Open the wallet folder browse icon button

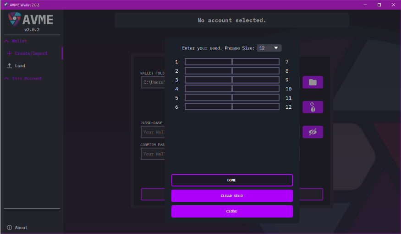coord(313,82)
